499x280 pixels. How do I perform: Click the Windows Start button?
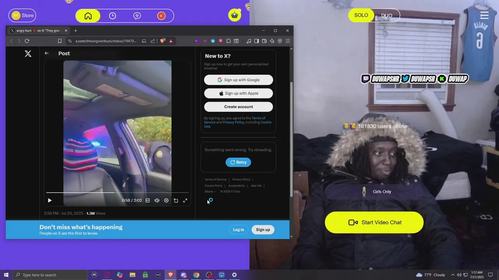tap(6, 275)
